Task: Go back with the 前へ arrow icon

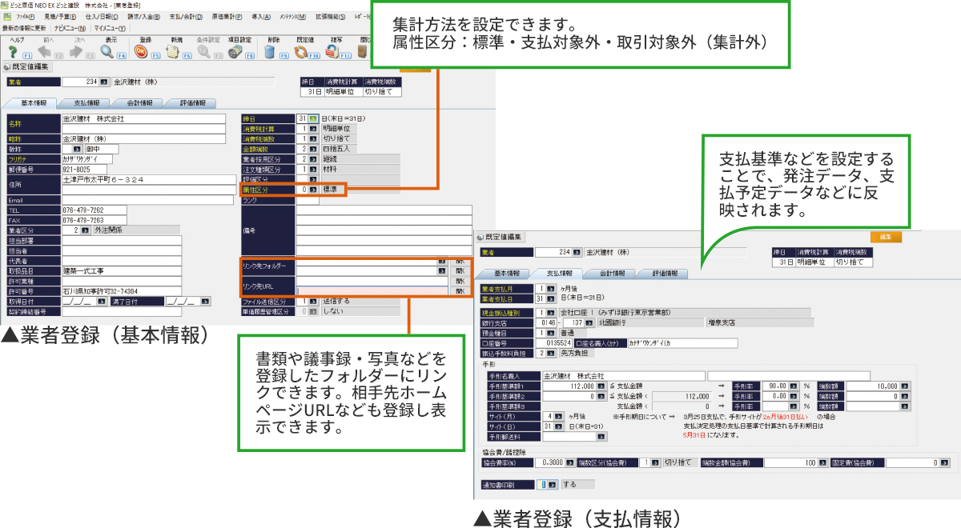Action: tap(46, 51)
